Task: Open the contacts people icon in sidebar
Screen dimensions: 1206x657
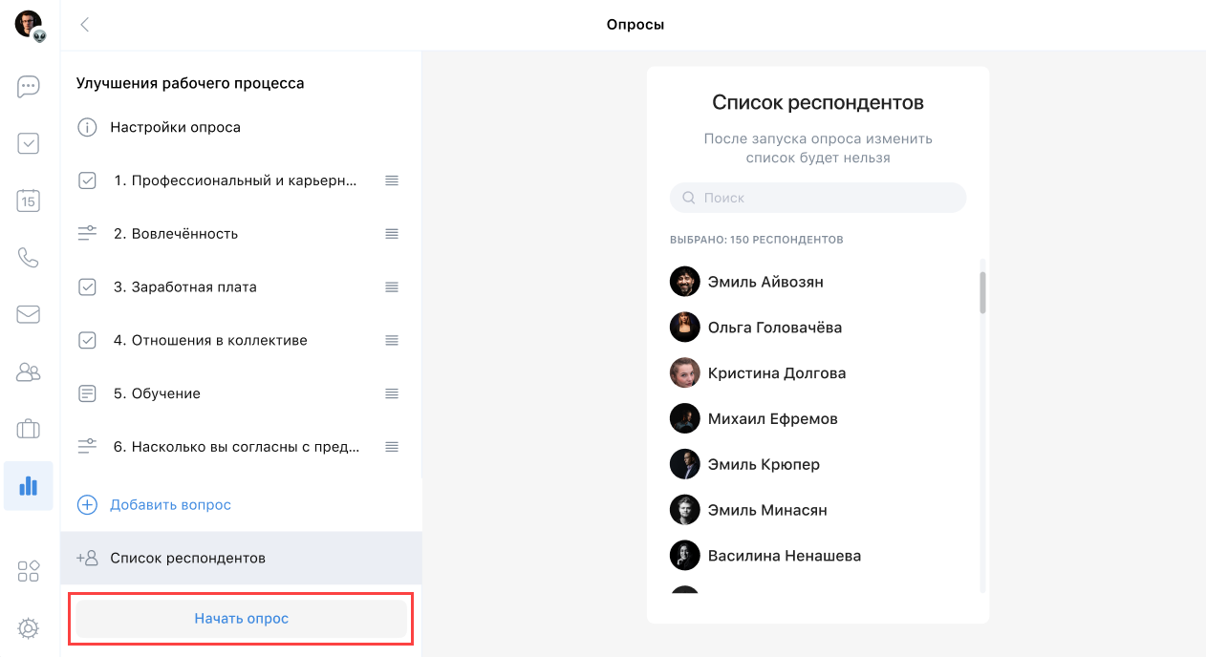Action: coord(29,371)
